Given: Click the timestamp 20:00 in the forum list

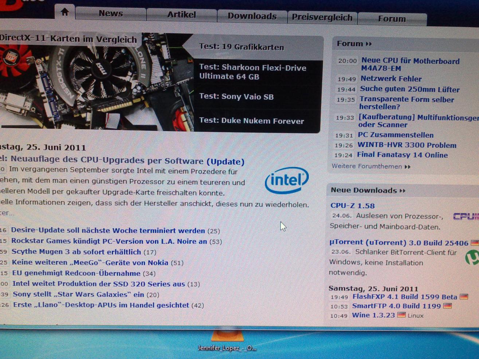Looking at the screenshot, I should [347, 61].
